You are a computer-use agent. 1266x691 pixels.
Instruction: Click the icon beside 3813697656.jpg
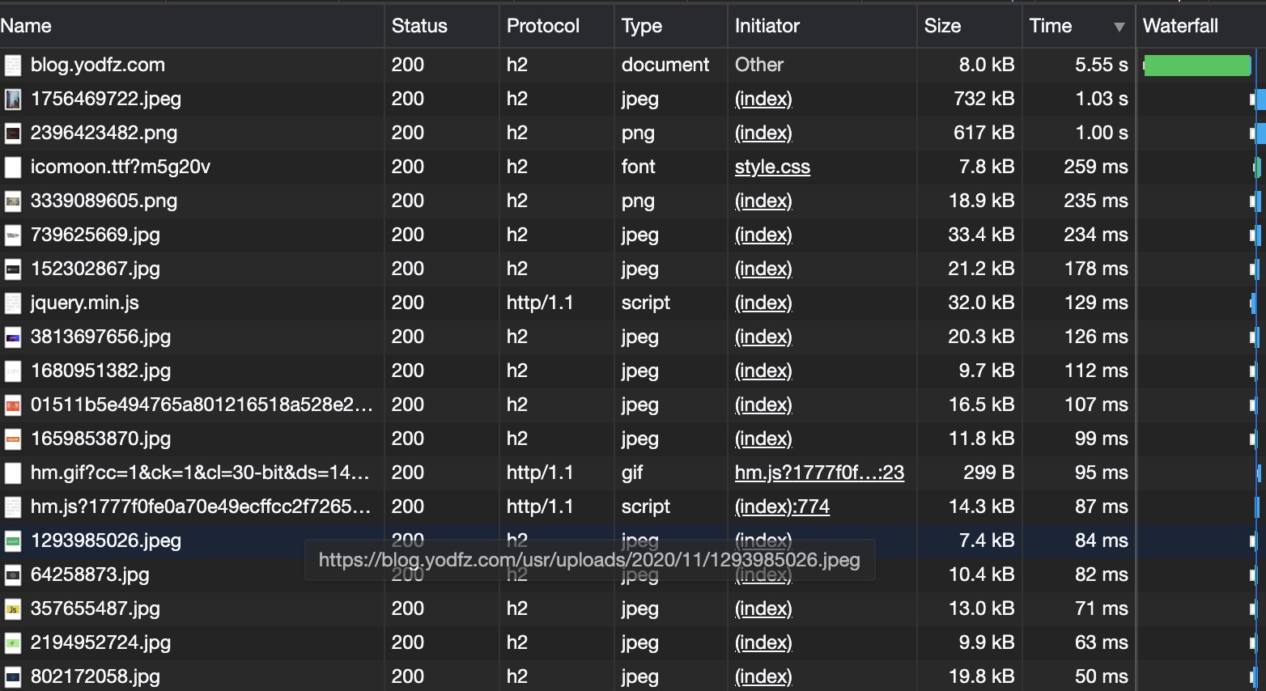(x=13, y=337)
